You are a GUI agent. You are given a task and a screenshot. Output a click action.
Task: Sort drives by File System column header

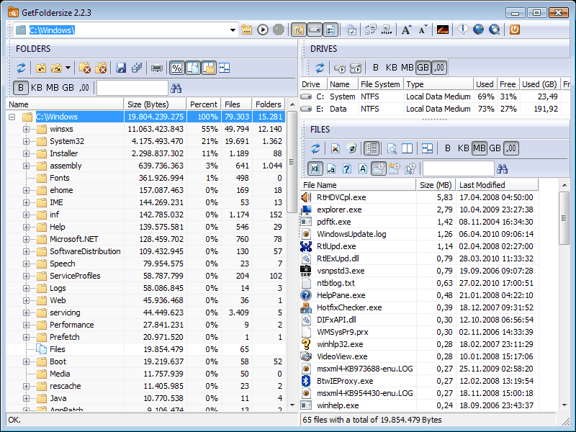(381, 84)
